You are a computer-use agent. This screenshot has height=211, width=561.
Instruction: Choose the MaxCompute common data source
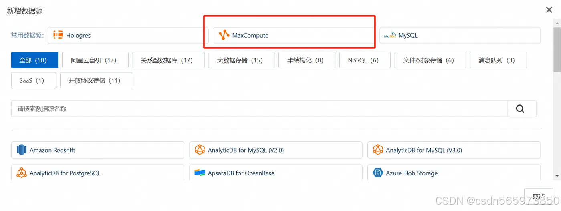[x=294, y=35]
